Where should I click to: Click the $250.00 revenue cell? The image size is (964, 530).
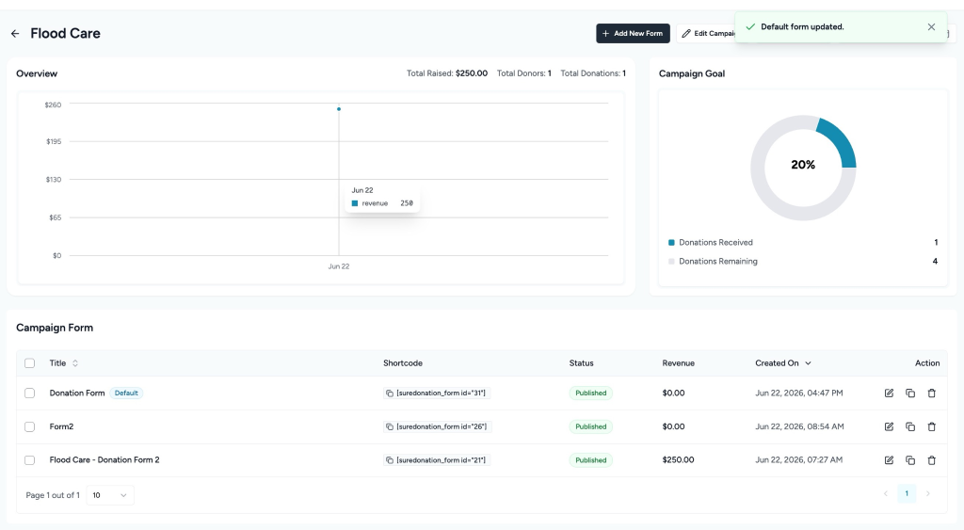click(x=678, y=460)
